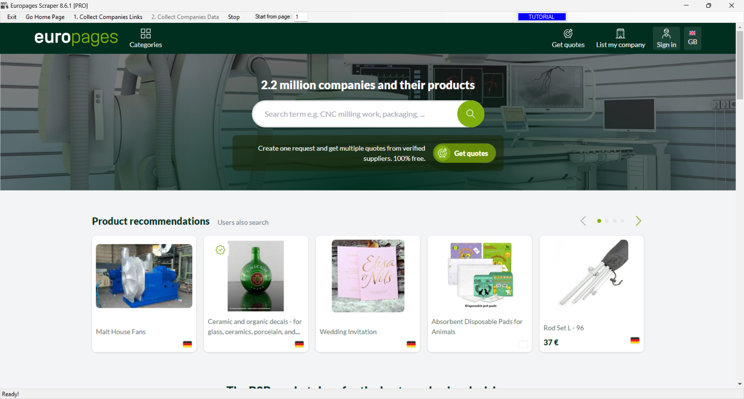Screen dimensions: 744x399
Task: Select the first carousel pagination dot
Action: (599, 221)
